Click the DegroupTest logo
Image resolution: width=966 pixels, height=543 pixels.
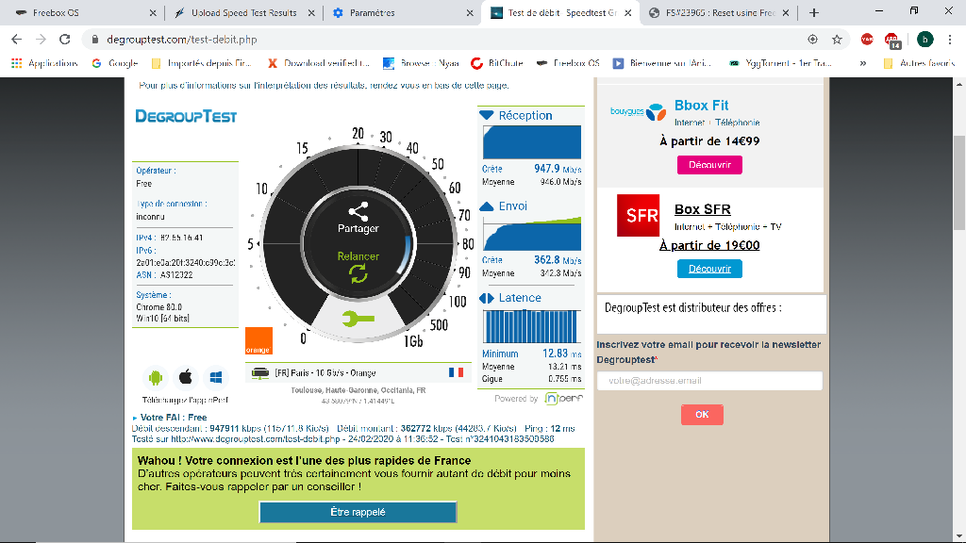[186, 116]
